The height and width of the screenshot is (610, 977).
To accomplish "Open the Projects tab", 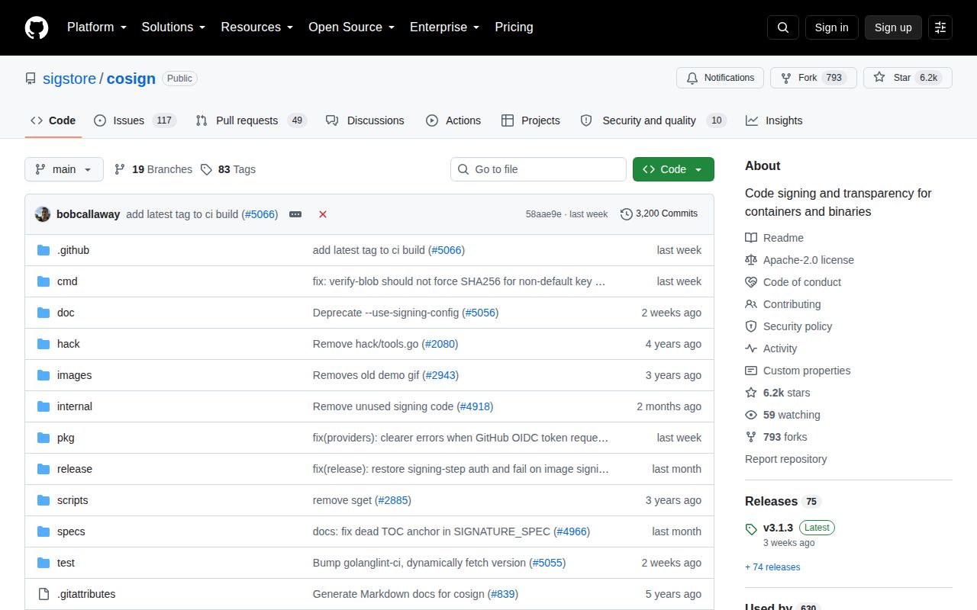I will [530, 120].
